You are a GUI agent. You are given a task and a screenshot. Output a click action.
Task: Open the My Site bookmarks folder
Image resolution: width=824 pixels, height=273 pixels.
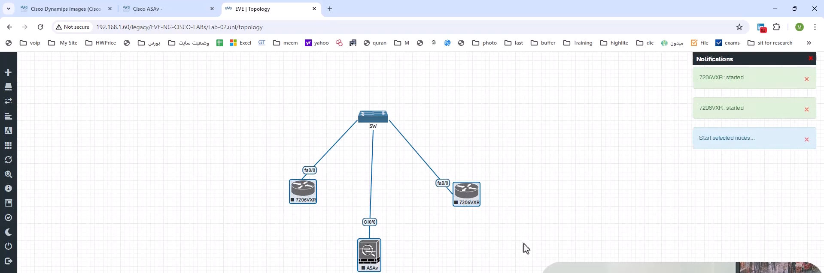point(63,43)
